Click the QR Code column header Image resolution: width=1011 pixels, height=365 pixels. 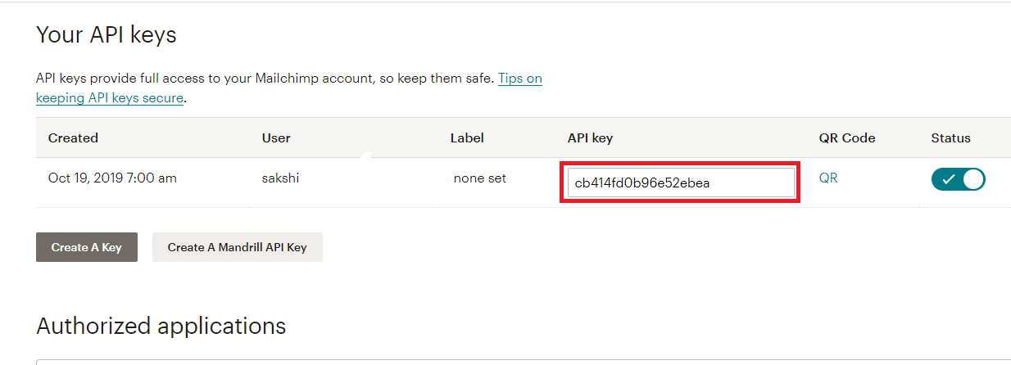click(x=847, y=137)
